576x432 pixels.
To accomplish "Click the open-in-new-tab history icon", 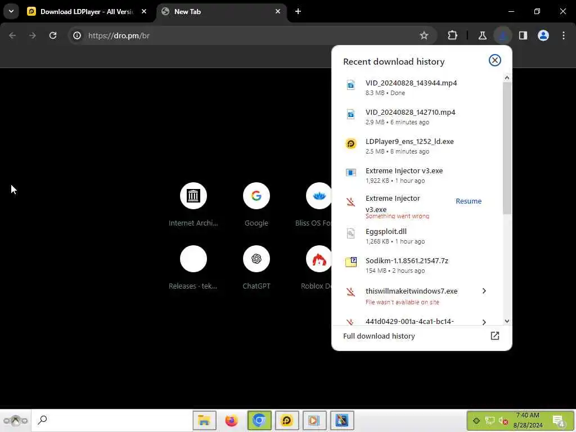I will [x=495, y=336].
